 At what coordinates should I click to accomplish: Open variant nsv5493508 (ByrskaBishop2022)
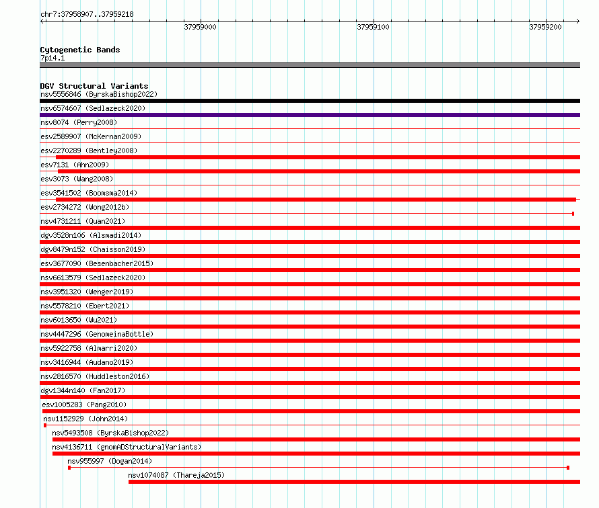pyautogui.click(x=110, y=433)
